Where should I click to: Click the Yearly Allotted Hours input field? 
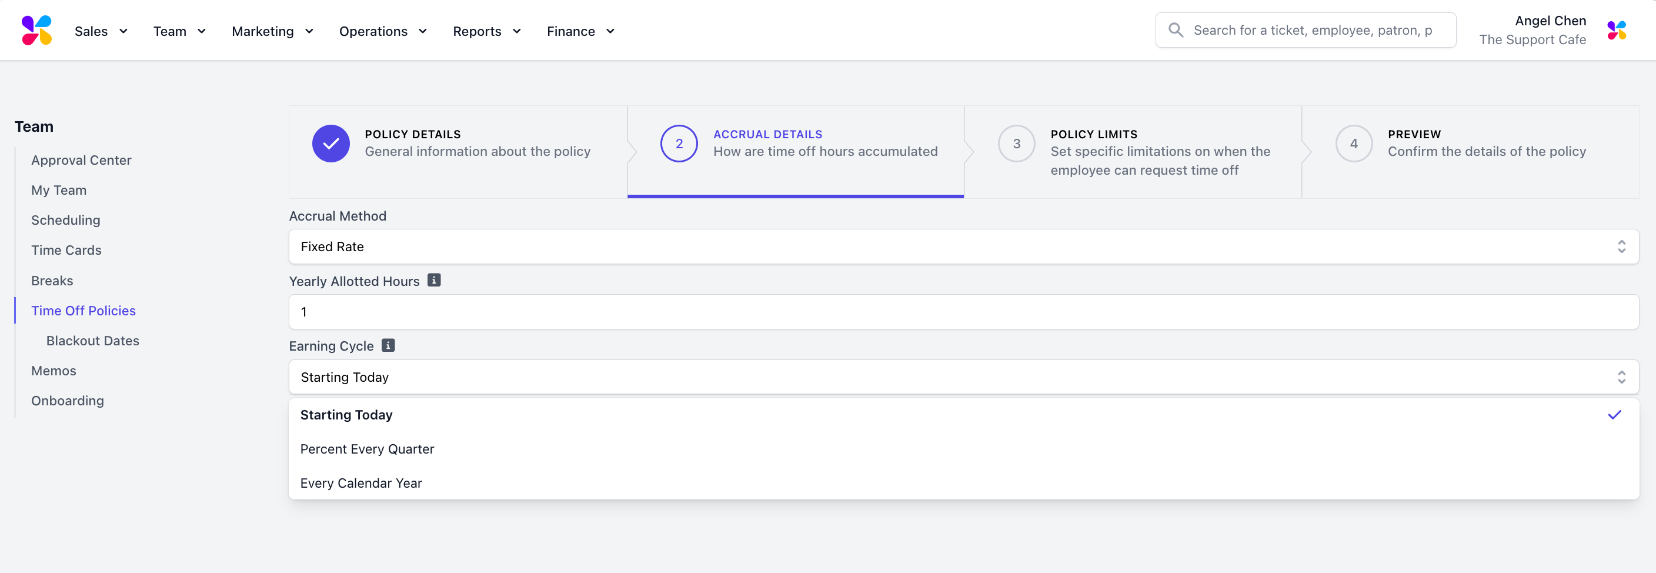[964, 312]
